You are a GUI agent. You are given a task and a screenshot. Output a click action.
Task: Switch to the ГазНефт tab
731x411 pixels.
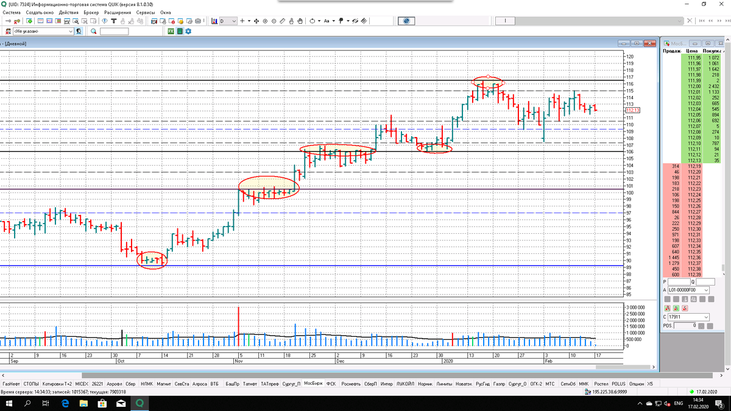[x=11, y=384]
